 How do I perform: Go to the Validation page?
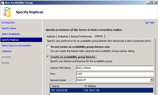(x=7, y=51)
